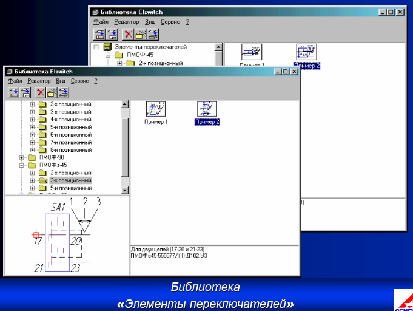The image size is (413, 311).
Task: Click the SA1 switch diagram preview
Action: point(66,235)
